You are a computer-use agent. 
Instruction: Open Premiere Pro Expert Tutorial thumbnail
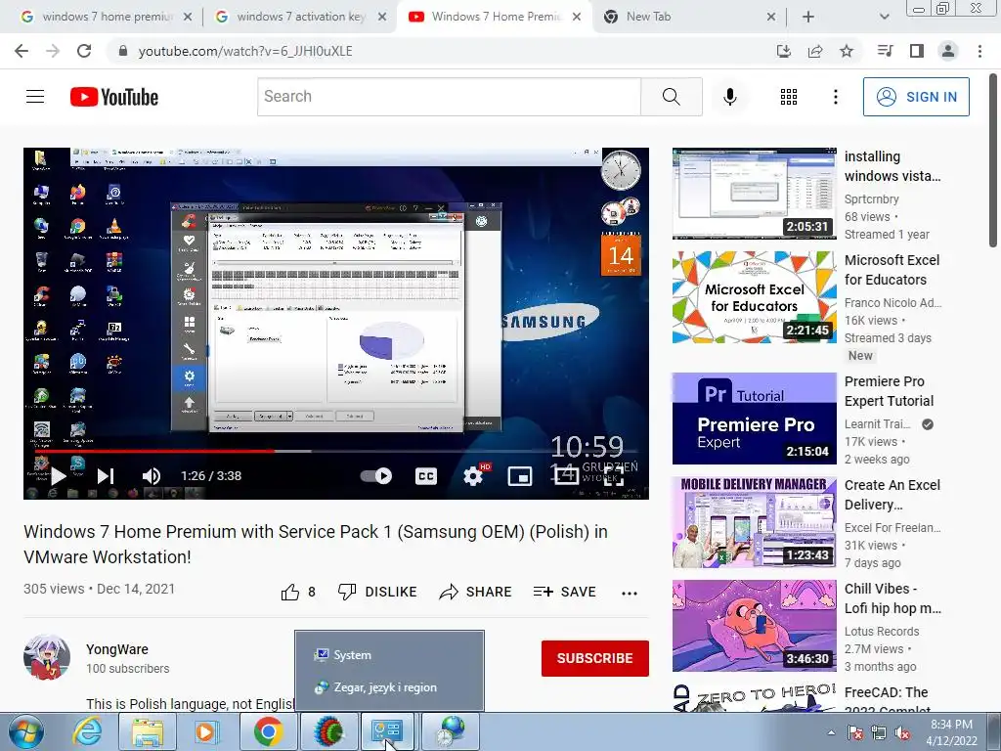(755, 419)
